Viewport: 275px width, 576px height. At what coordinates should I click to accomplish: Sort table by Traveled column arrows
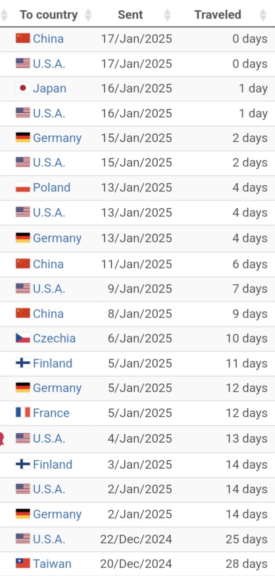point(263,15)
